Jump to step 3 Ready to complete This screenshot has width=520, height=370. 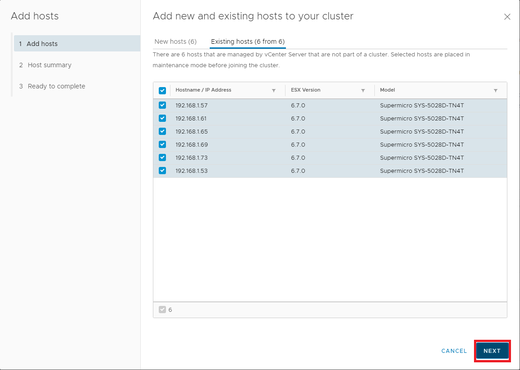click(x=56, y=86)
